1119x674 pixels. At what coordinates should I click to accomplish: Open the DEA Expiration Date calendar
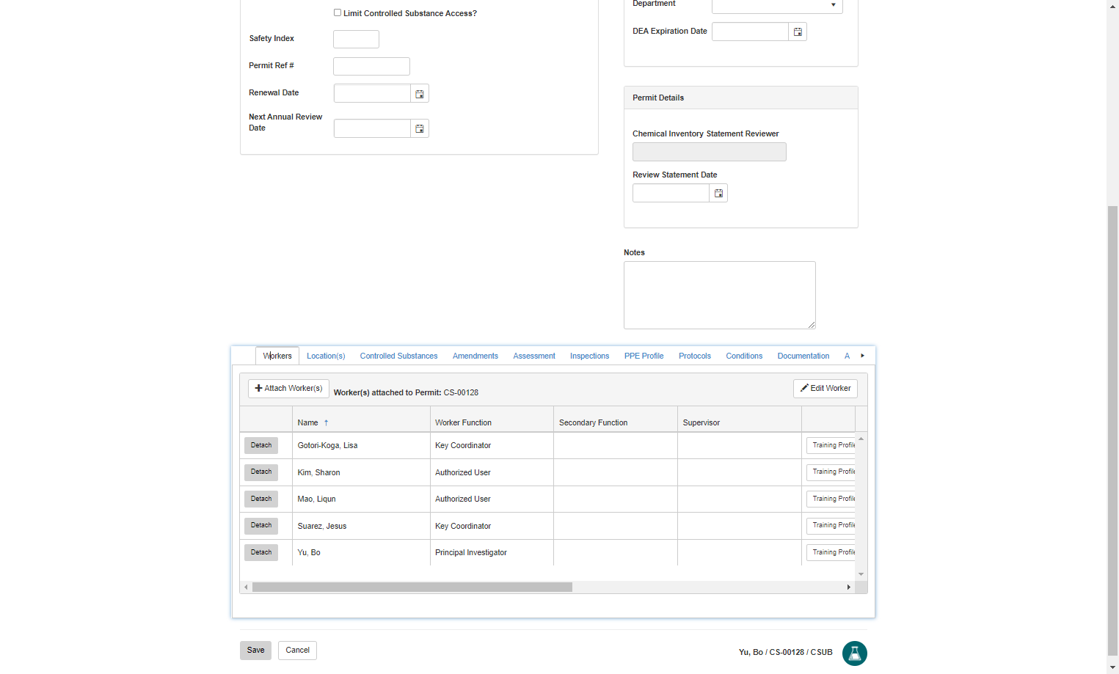coord(798,32)
